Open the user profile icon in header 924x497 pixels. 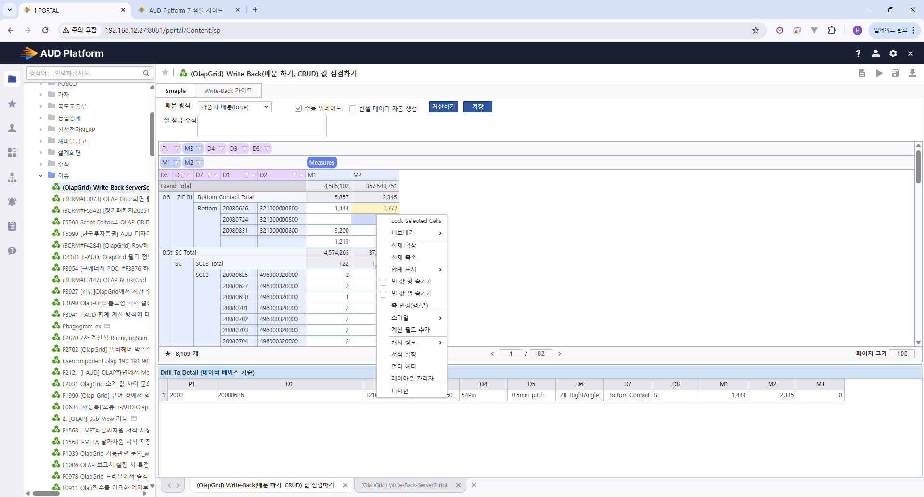875,53
